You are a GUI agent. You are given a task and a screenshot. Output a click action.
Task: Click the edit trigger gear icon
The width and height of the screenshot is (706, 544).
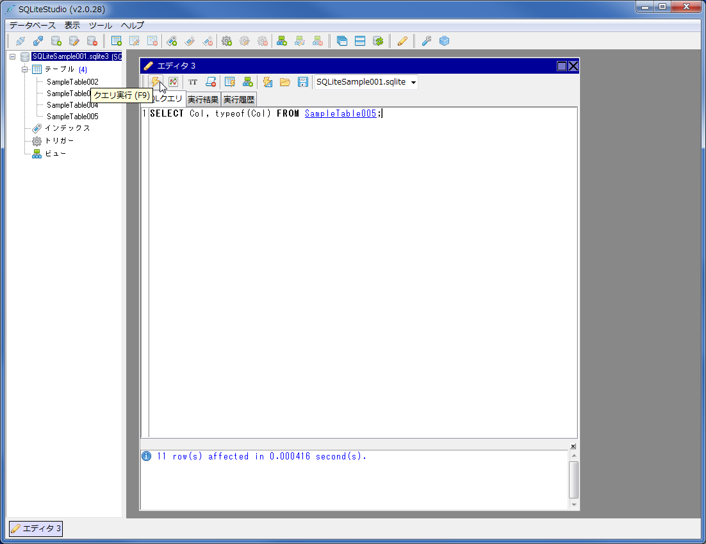pyautogui.click(x=245, y=42)
